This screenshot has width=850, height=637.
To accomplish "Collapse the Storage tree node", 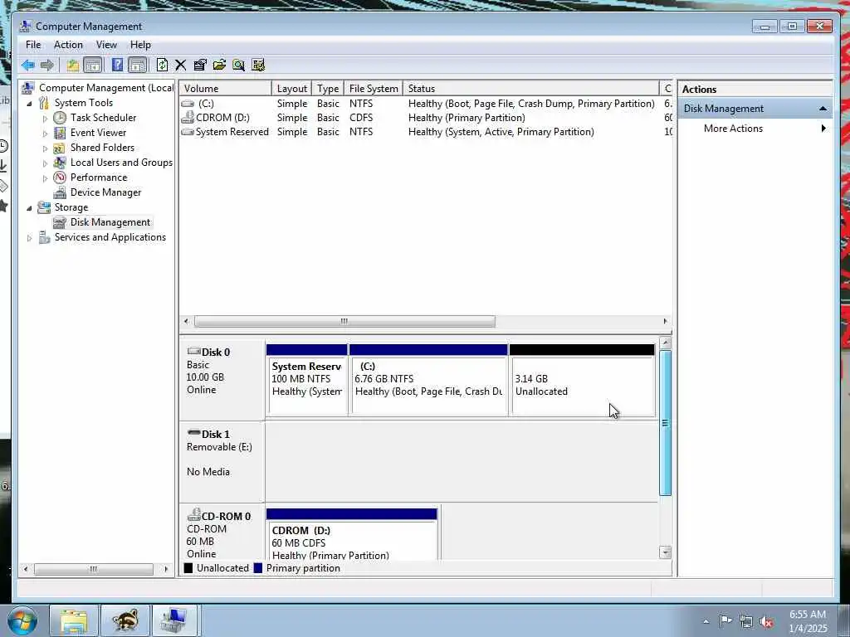I will pyautogui.click(x=29, y=208).
